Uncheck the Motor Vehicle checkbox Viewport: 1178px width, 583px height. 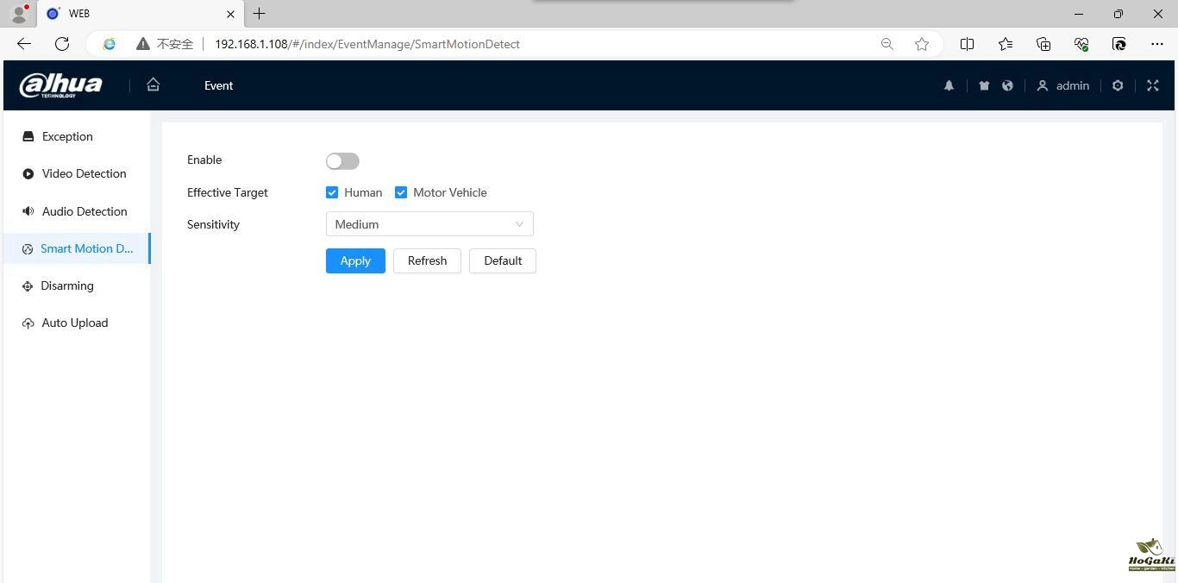coord(401,192)
